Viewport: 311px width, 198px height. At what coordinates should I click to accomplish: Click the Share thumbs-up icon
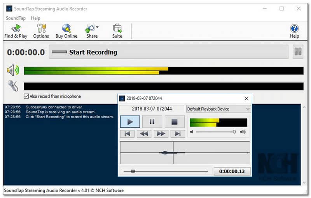[x=90, y=28]
